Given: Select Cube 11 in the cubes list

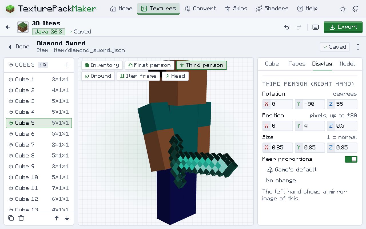Looking at the screenshot, I should point(39,188).
